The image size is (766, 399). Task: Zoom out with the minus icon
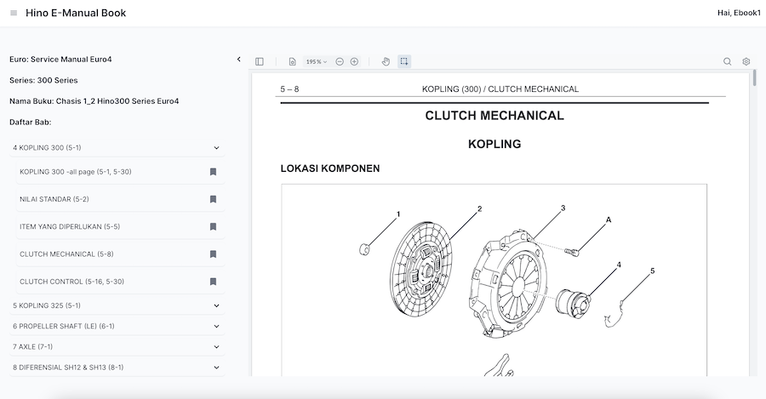[x=340, y=61]
